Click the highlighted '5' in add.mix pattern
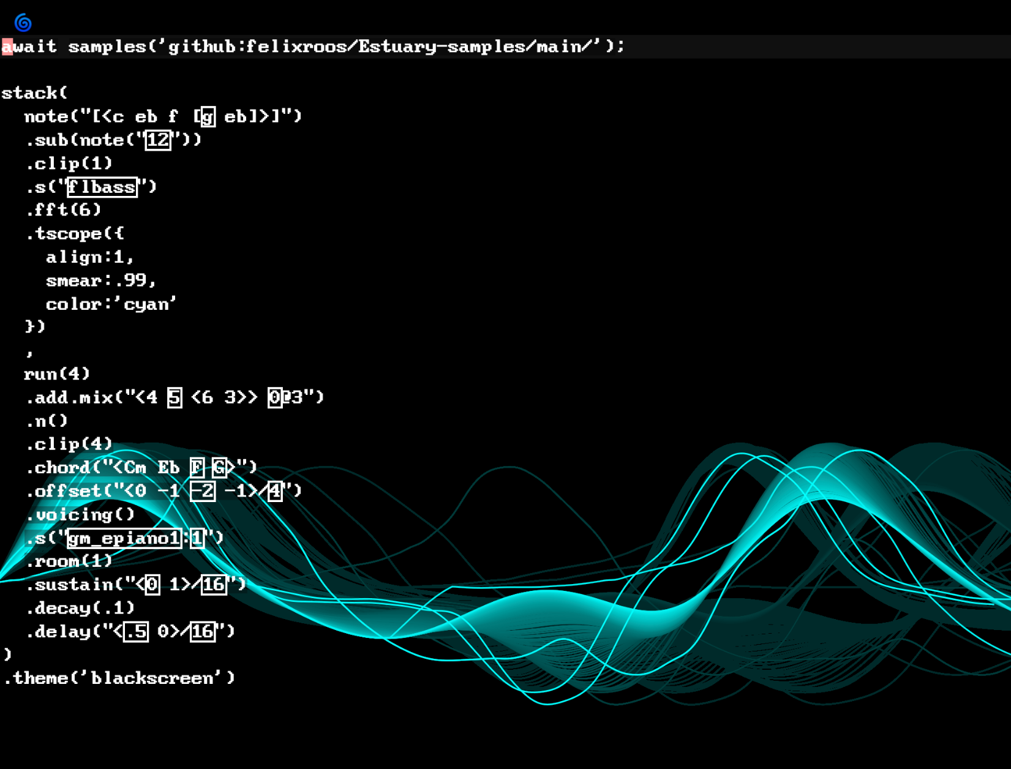This screenshot has height=769, width=1011. (x=175, y=397)
